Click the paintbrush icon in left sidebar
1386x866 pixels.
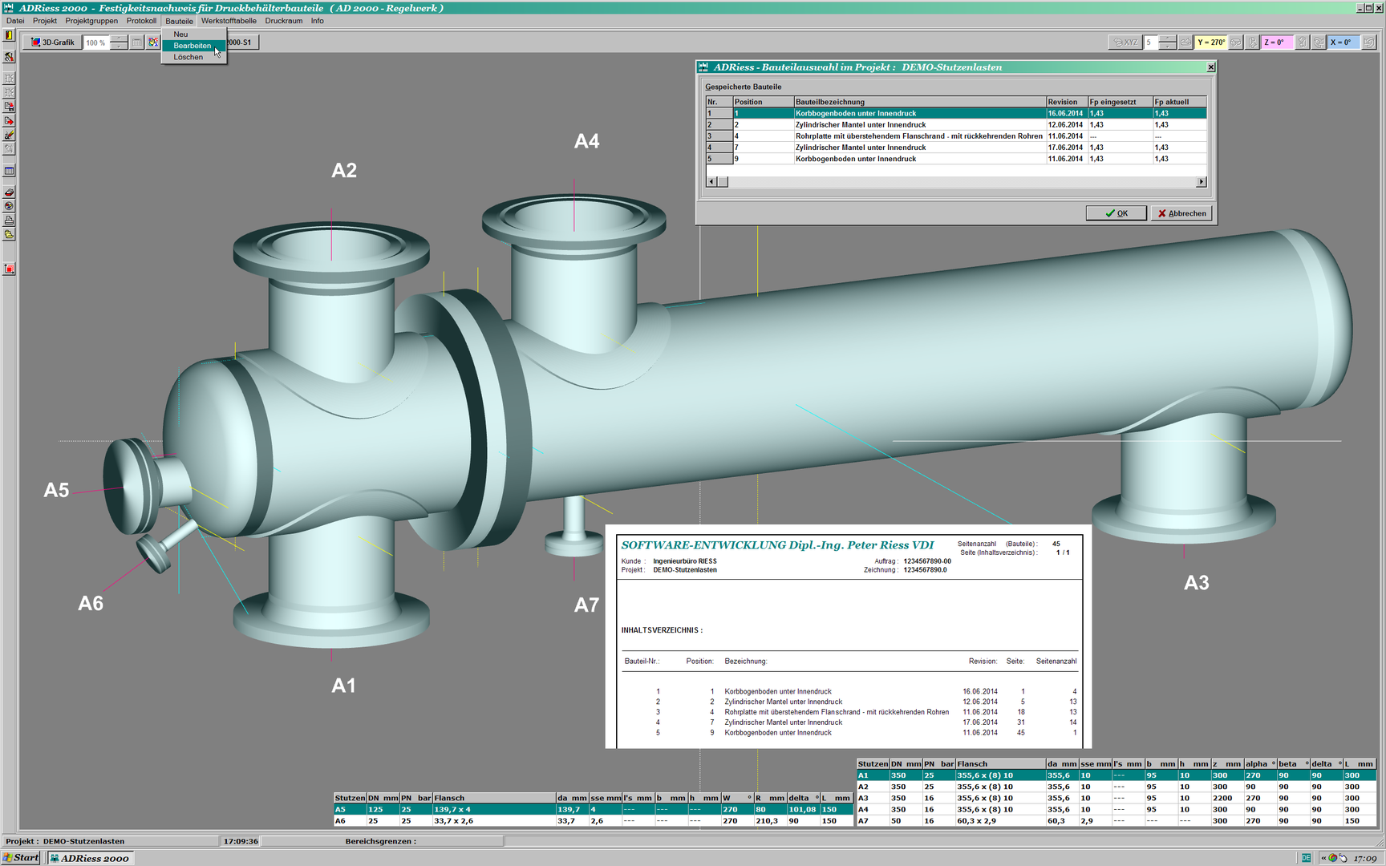[x=9, y=135]
